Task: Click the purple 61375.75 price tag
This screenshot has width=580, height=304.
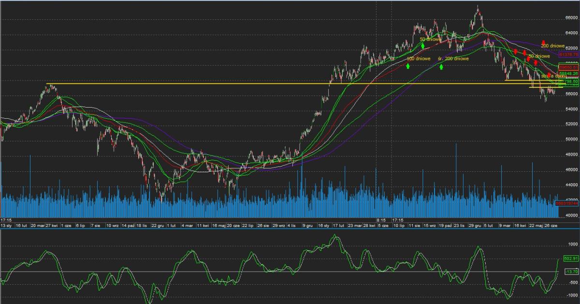Action: click(568, 55)
